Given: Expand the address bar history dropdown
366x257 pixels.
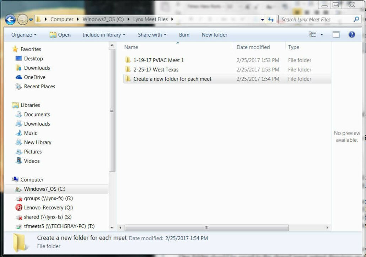Looking at the screenshot, I should tap(263, 20).
